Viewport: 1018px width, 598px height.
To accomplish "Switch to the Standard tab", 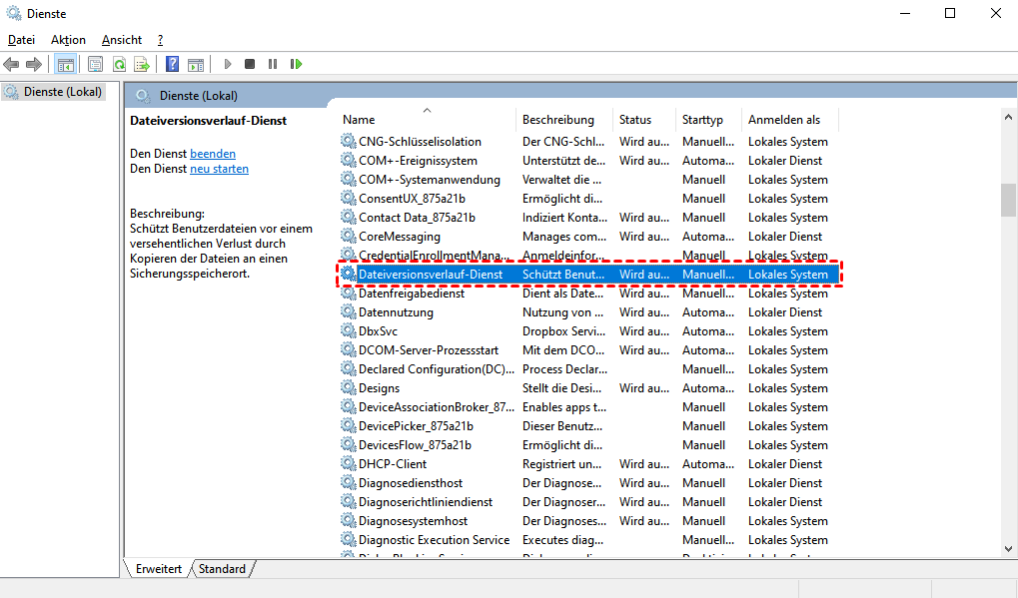I will click(222, 569).
